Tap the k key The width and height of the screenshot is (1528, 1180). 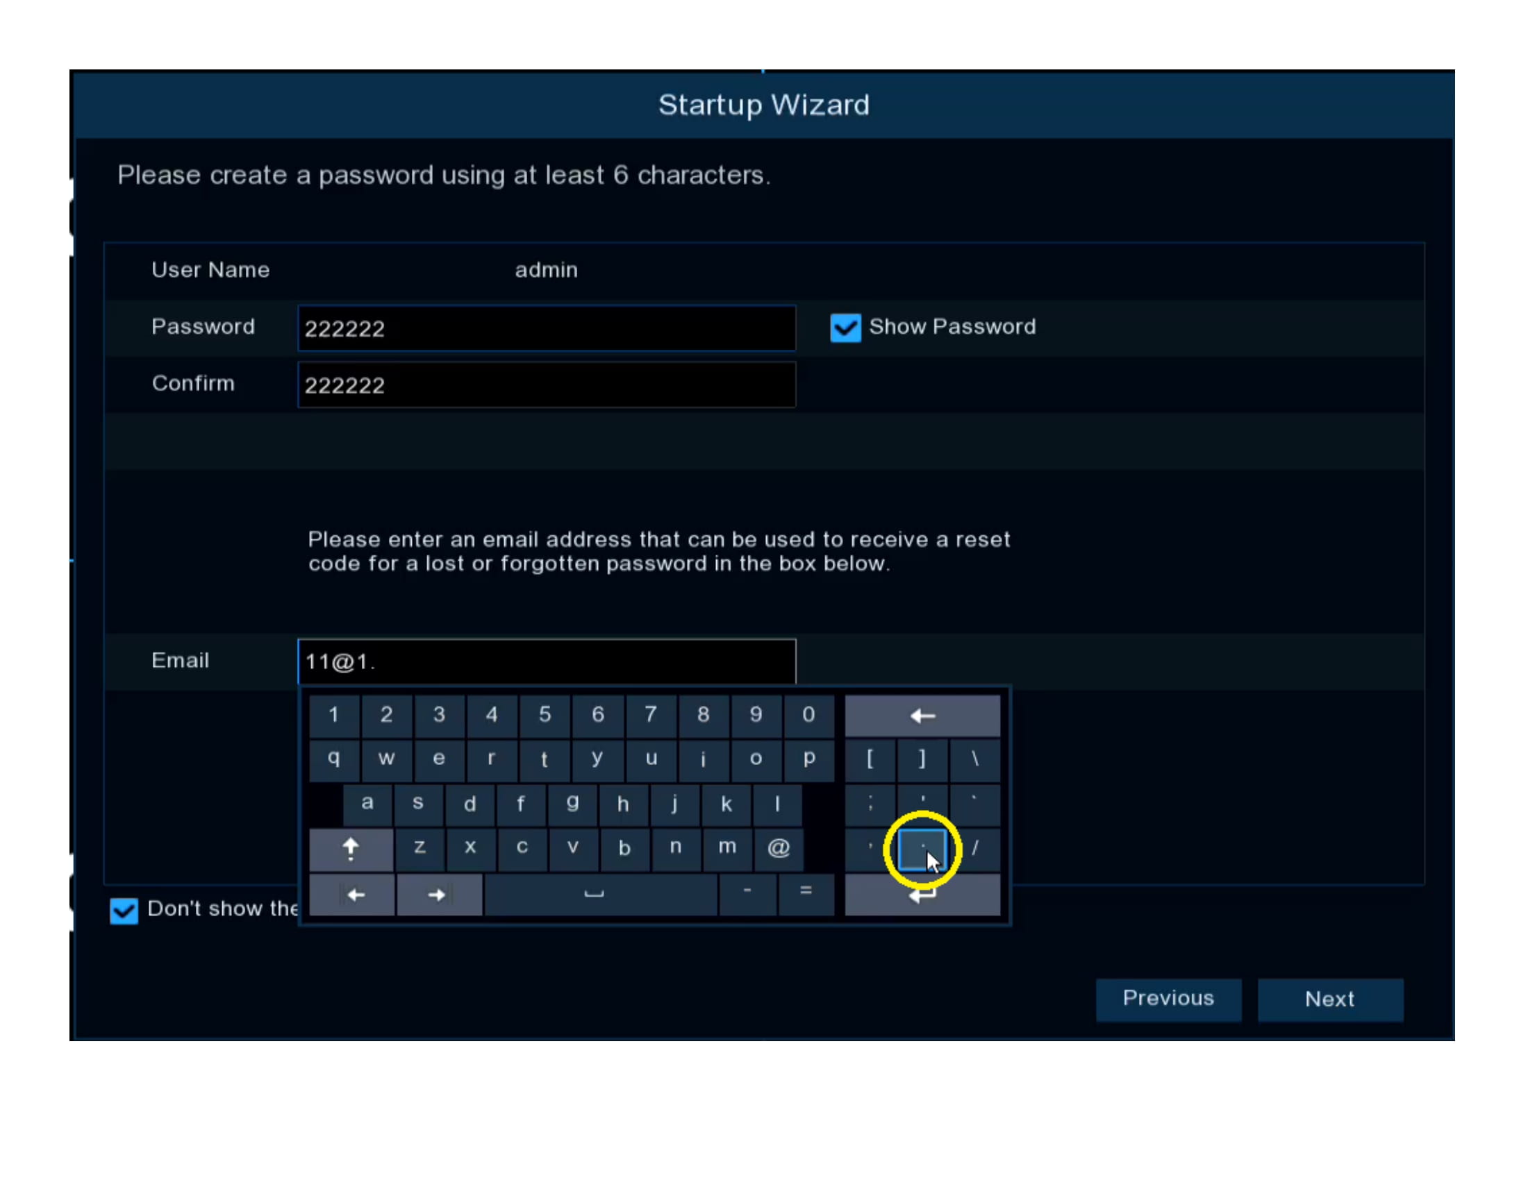(x=726, y=804)
